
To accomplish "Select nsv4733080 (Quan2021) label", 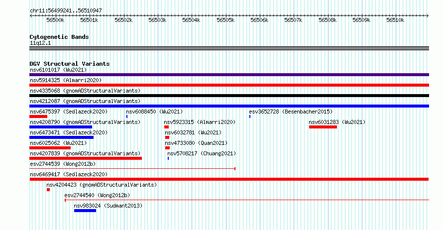I will [196, 143].
